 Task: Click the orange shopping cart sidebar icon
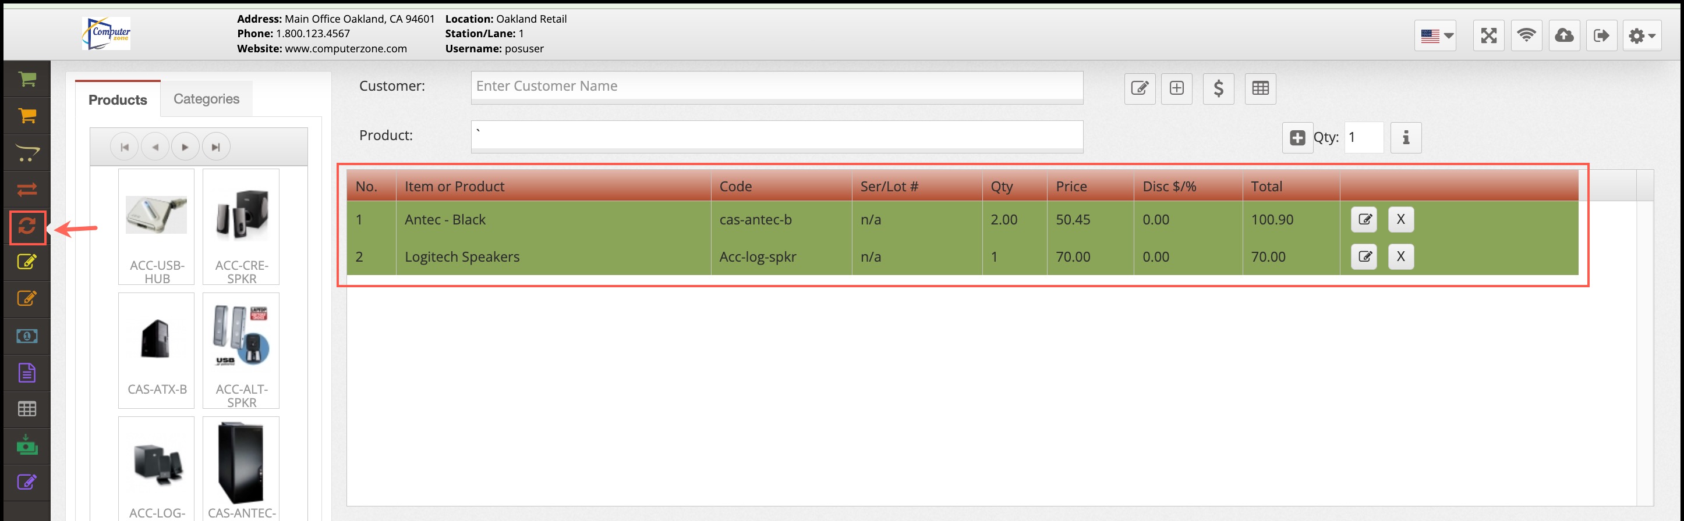point(27,116)
